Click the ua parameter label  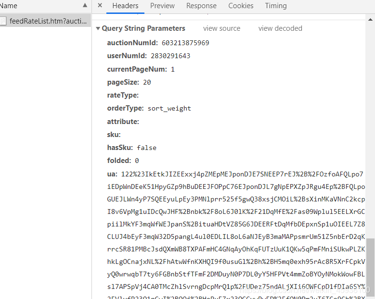pos(112,174)
